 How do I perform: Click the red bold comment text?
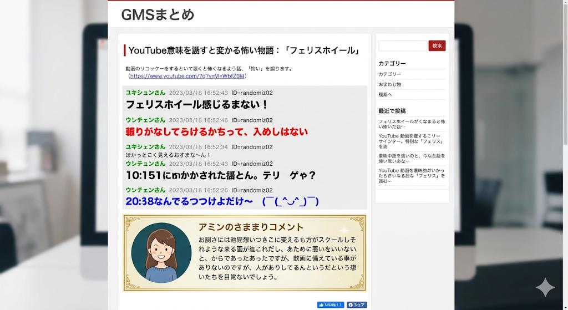coord(216,132)
